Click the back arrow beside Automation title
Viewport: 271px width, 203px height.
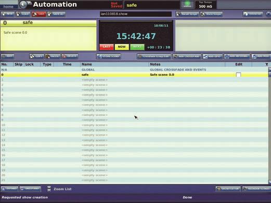pos(23,5)
